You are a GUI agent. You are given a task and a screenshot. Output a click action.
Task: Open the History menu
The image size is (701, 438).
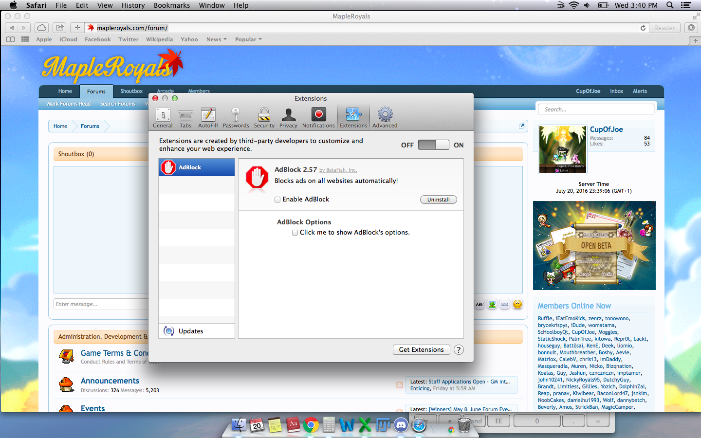point(133,5)
